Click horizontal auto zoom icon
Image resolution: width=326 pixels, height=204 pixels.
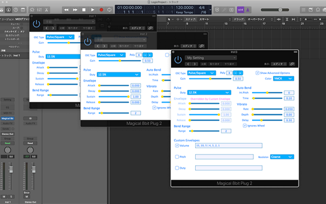(x=293, y=19)
